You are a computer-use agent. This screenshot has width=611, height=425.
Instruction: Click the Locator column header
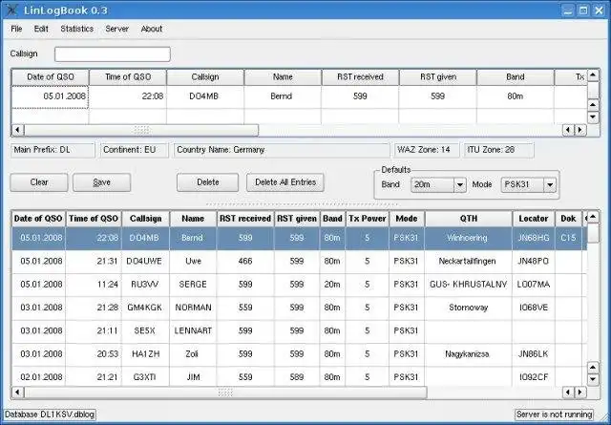(x=534, y=219)
